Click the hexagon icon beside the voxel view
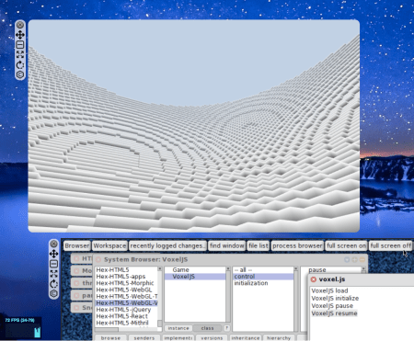Screen dimensions: 414x341 (x=20, y=74)
